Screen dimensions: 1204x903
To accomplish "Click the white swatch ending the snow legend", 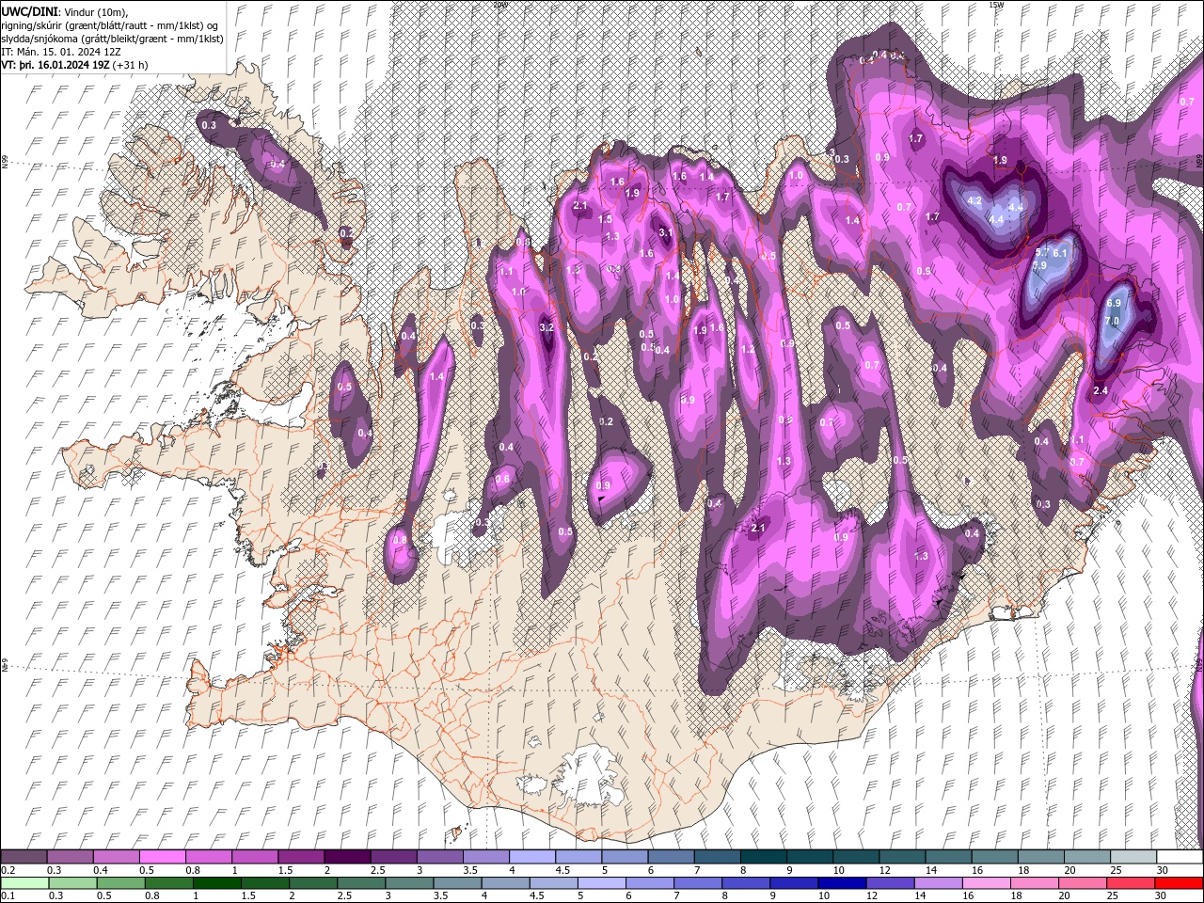I will tap(1179, 856).
